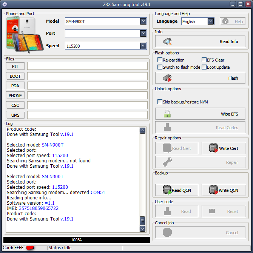Click the UMS file path field
253x253 pixels.
pos(87,115)
